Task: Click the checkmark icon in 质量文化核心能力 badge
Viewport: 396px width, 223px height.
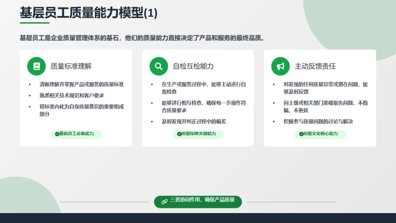Action: pyautogui.click(x=301, y=134)
